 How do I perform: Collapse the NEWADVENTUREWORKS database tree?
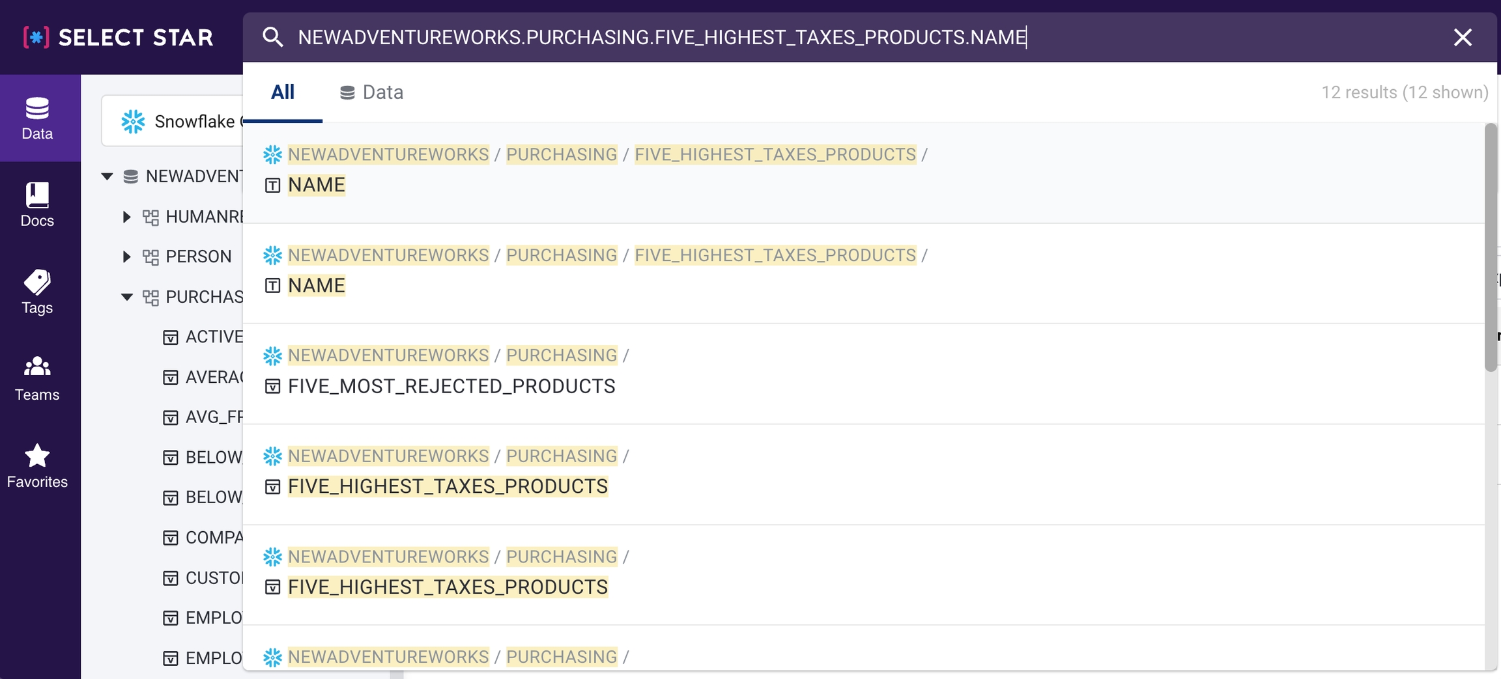click(x=107, y=176)
